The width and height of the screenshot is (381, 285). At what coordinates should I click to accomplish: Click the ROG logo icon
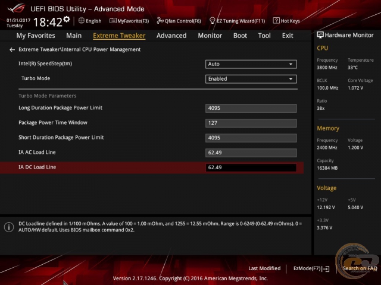click(17, 8)
